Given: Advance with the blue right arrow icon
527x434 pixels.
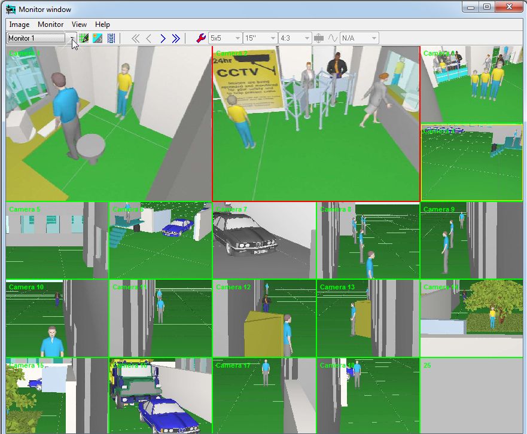Looking at the screenshot, I should click(163, 37).
